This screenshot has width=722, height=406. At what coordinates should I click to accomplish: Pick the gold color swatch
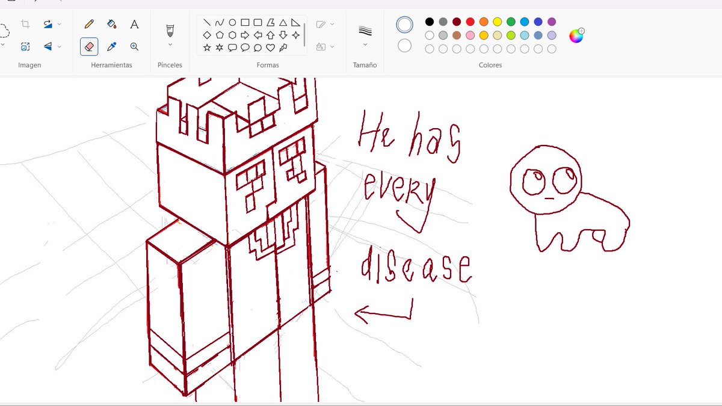click(x=484, y=35)
